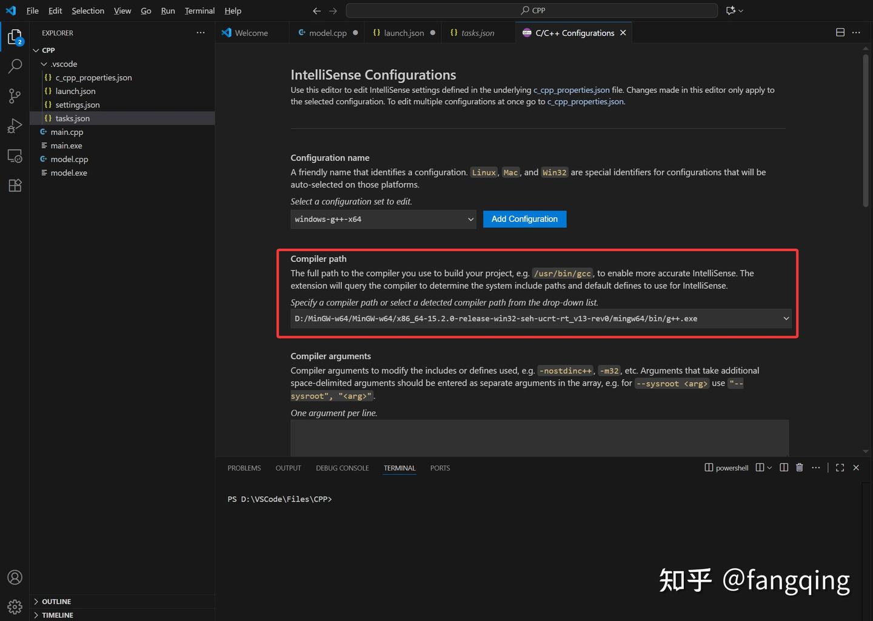Image resolution: width=873 pixels, height=621 pixels.
Task: Open the Run menu
Action: pyautogui.click(x=168, y=10)
